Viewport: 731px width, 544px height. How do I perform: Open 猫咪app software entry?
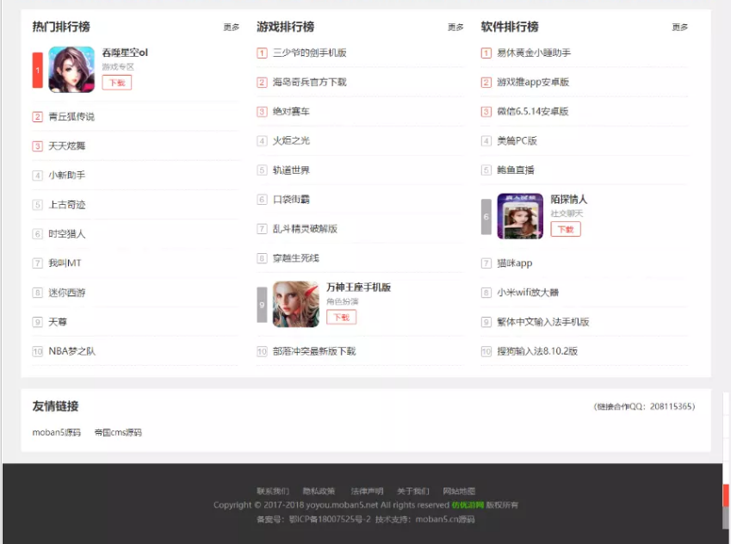pos(515,263)
